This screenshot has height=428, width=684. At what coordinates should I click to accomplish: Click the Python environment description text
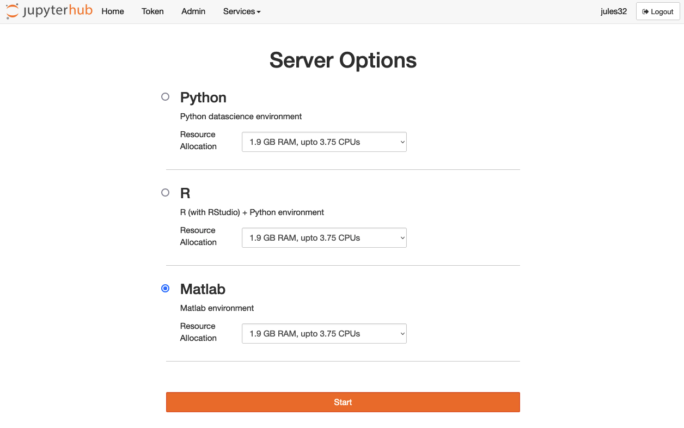click(241, 116)
